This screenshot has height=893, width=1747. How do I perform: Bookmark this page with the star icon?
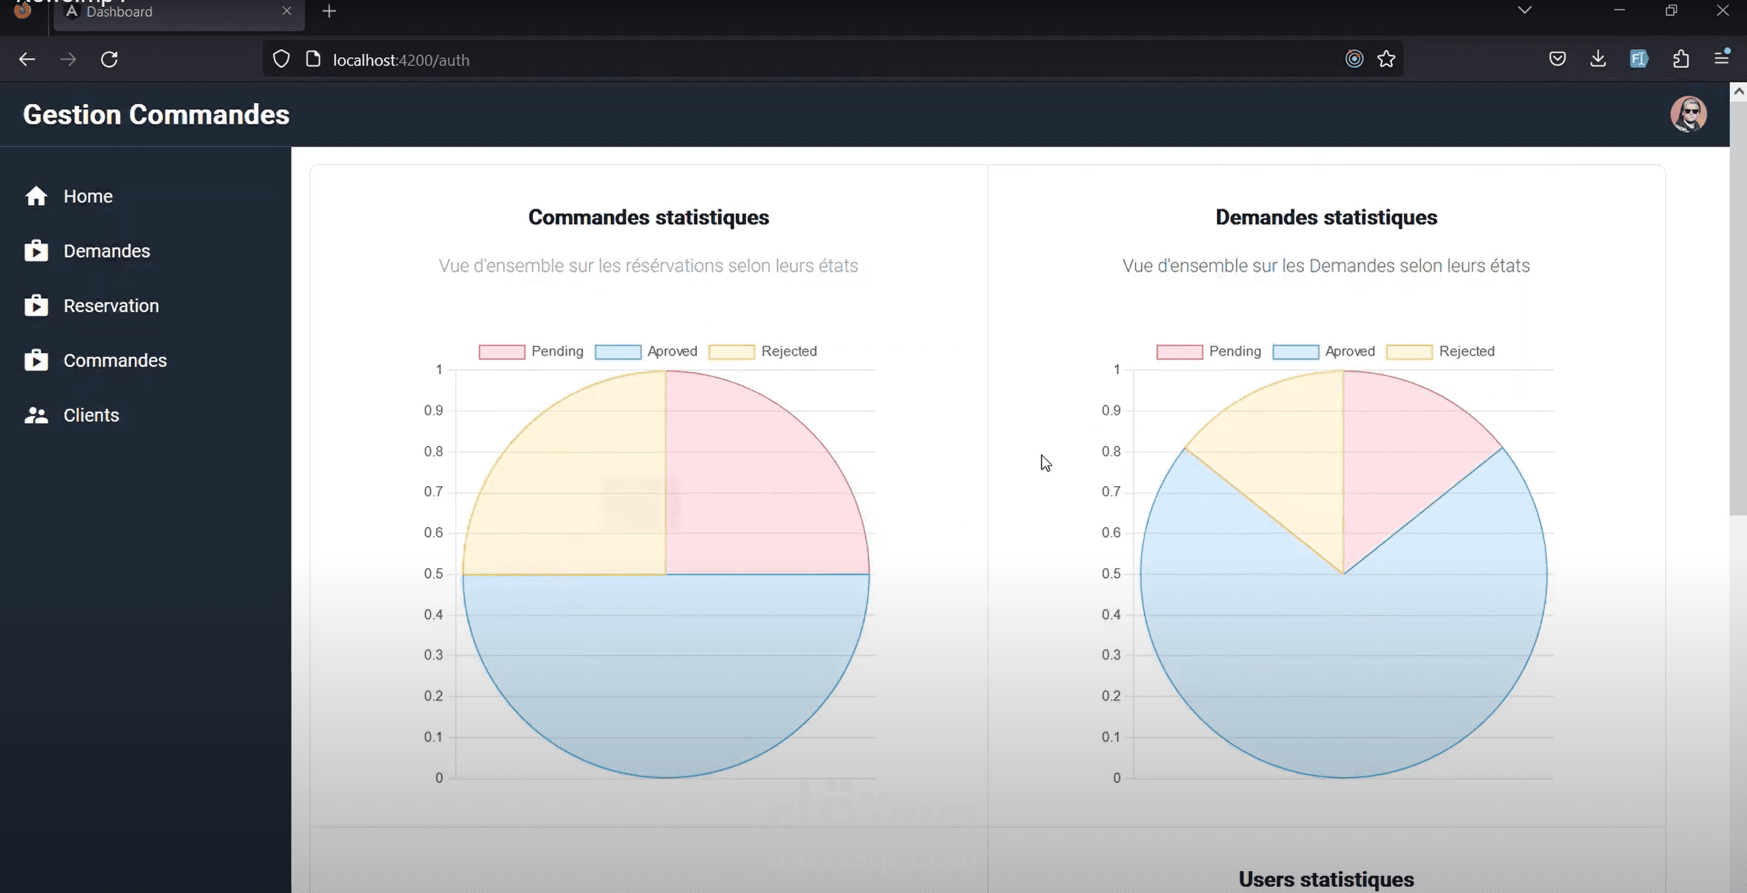(x=1386, y=59)
